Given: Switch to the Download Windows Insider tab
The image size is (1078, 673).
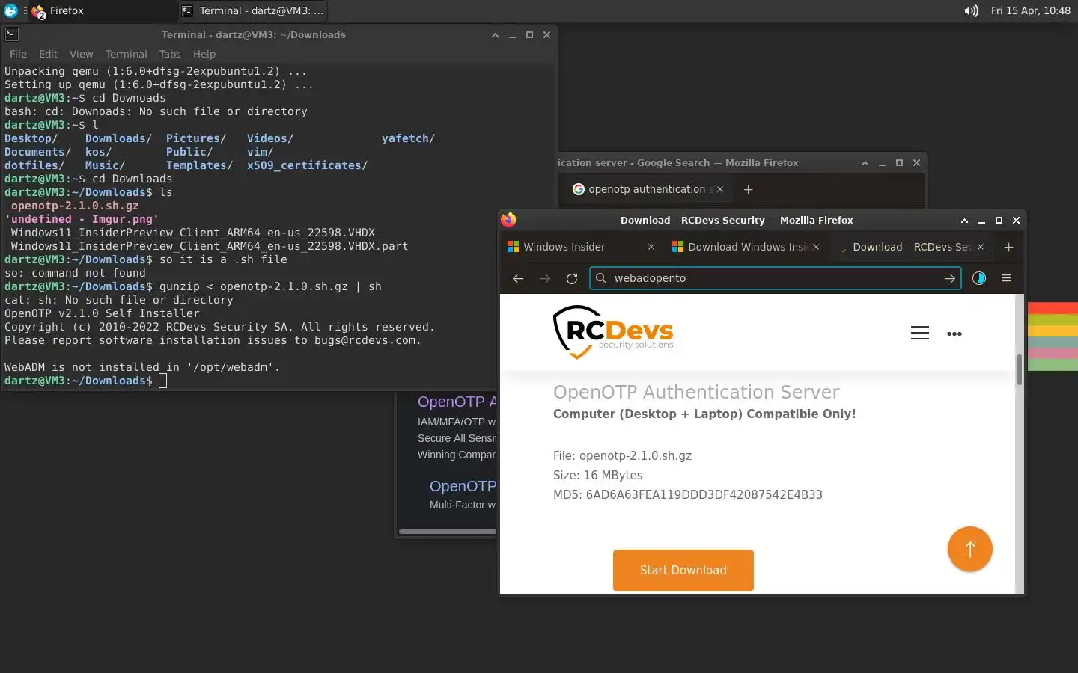Looking at the screenshot, I should coord(746,247).
